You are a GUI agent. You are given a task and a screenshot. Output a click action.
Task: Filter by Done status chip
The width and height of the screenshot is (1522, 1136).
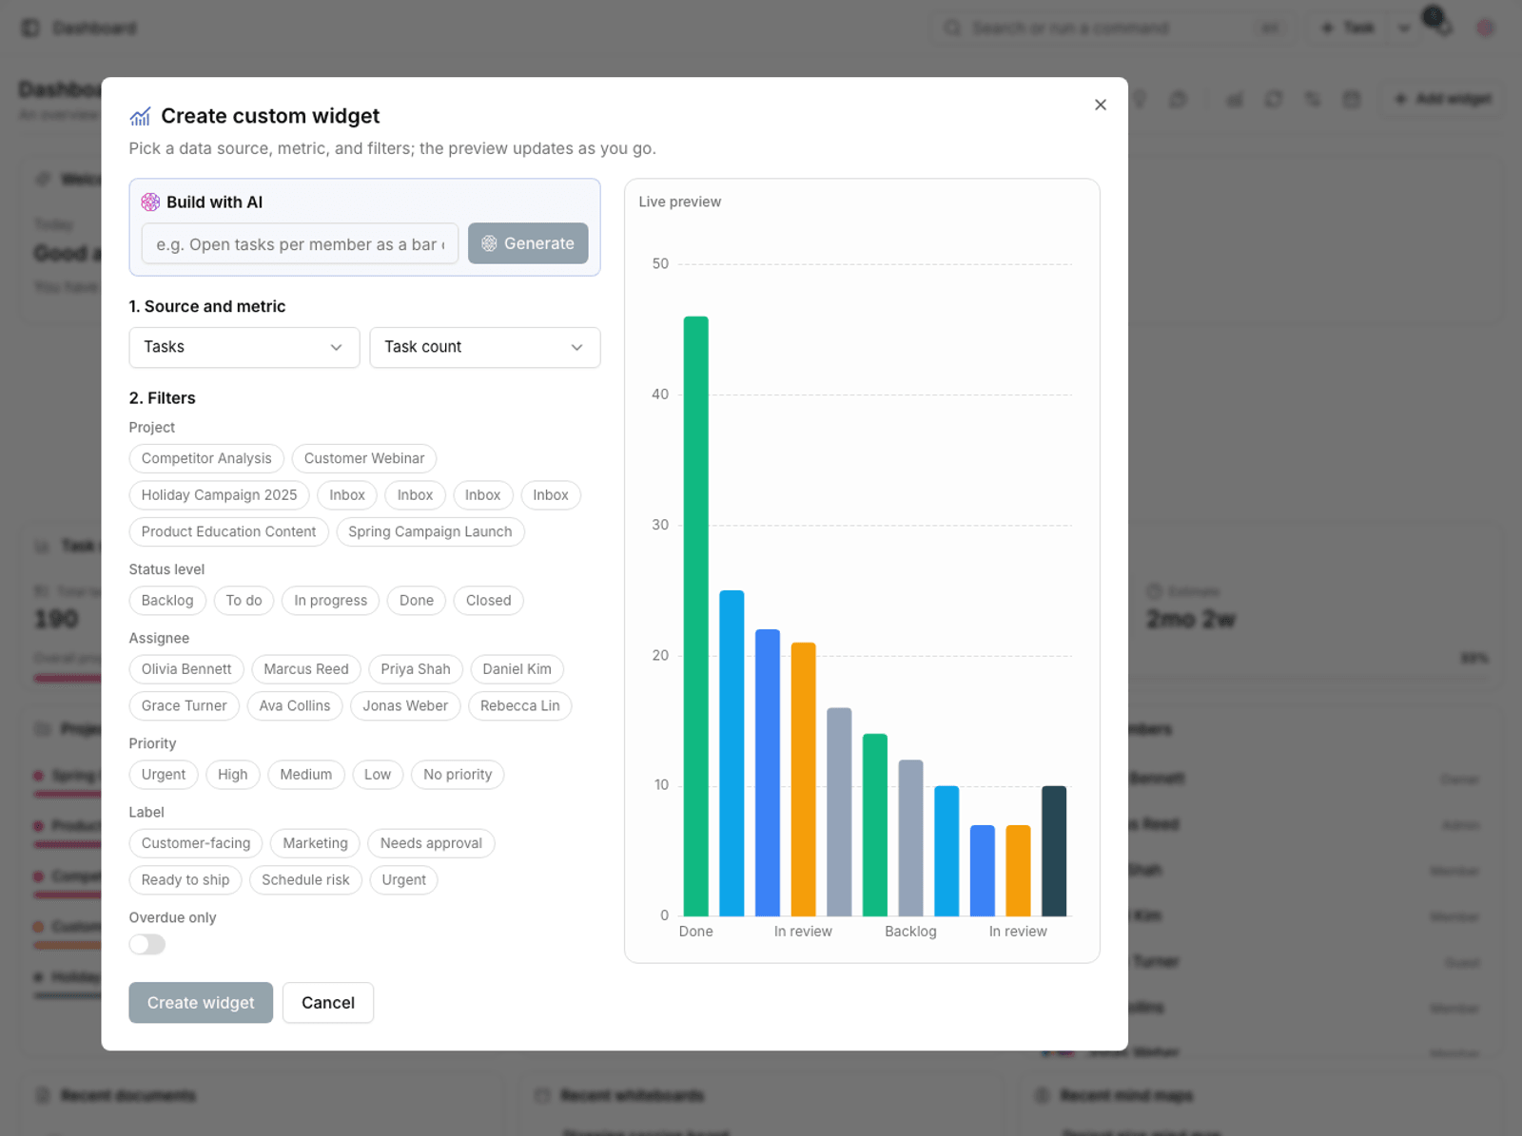[x=417, y=601]
